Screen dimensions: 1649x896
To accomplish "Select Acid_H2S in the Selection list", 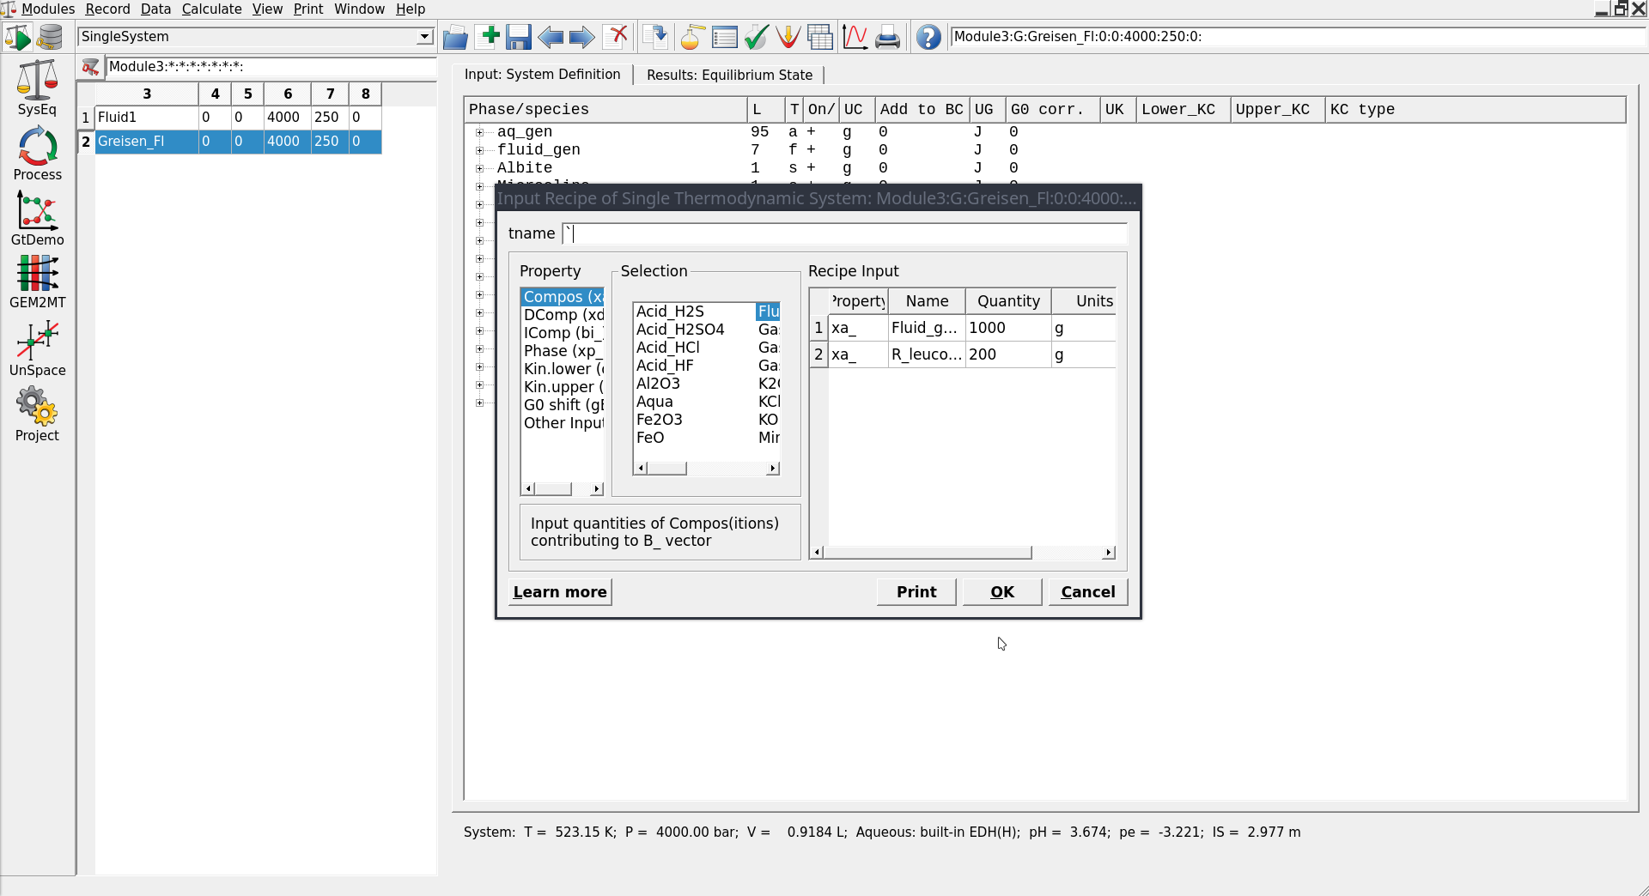I will point(670,312).
